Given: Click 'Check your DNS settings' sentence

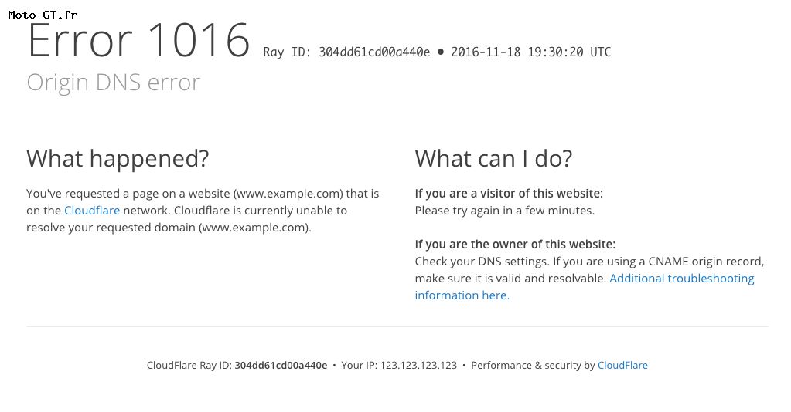Looking at the screenshot, I should click(482, 262).
